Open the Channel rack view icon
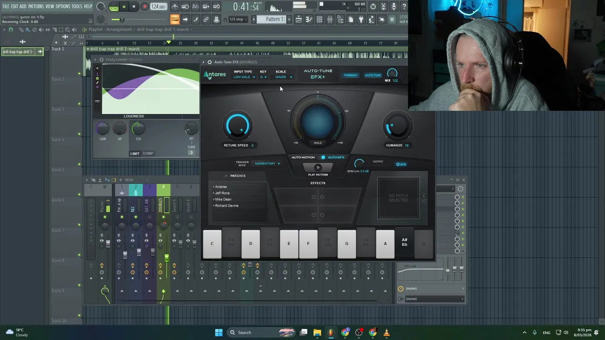The image size is (605, 340). pos(320,19)
